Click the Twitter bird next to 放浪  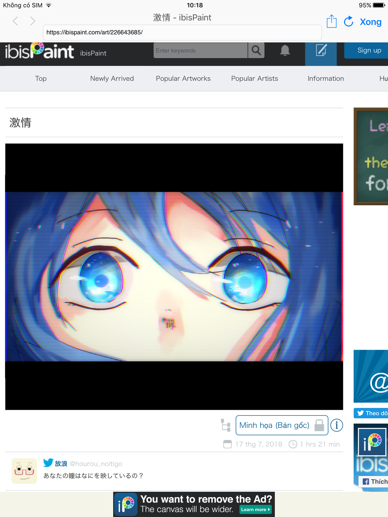48,463
